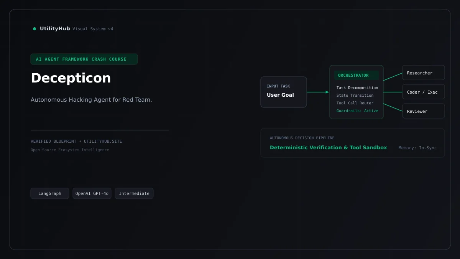Click the green dot beside UtilityHub
Screen dimensions: 460x259
pos(34,29)
